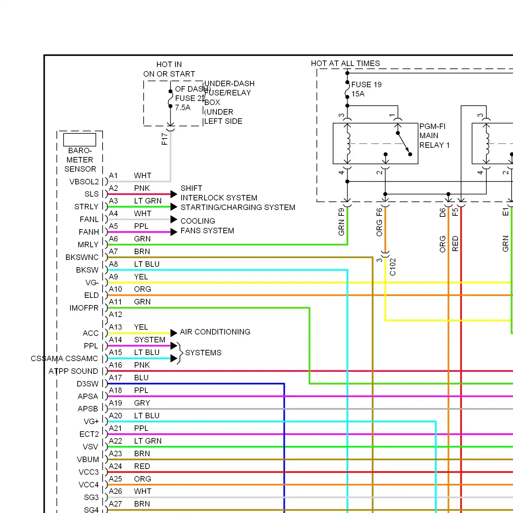Select the ELD signal name
Screen dimensions: 513x513
pos(91,295)
